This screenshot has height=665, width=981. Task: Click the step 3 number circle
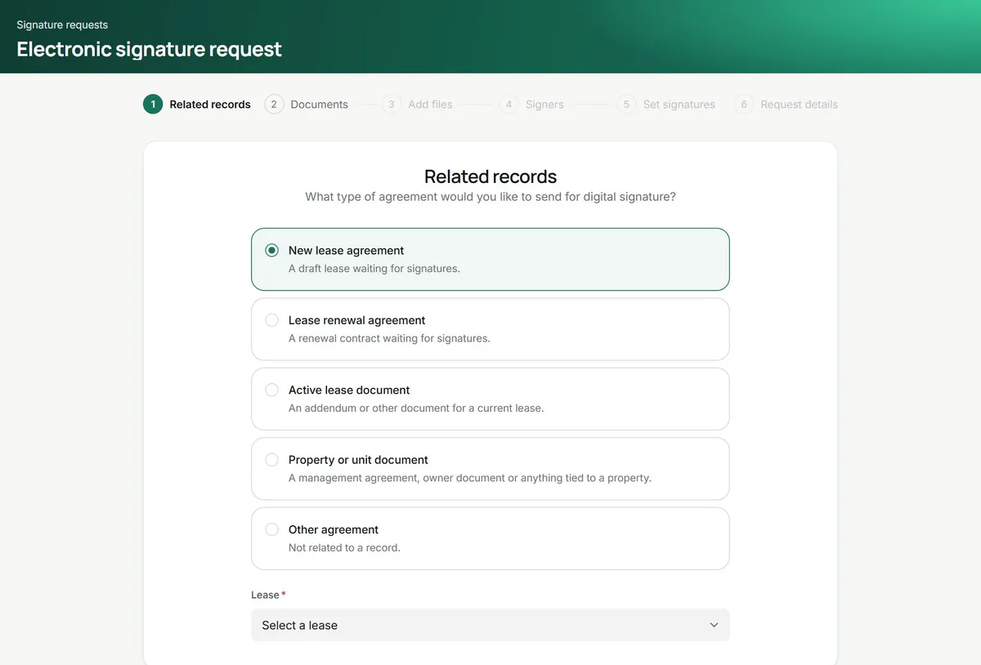(x=392, y=105)
